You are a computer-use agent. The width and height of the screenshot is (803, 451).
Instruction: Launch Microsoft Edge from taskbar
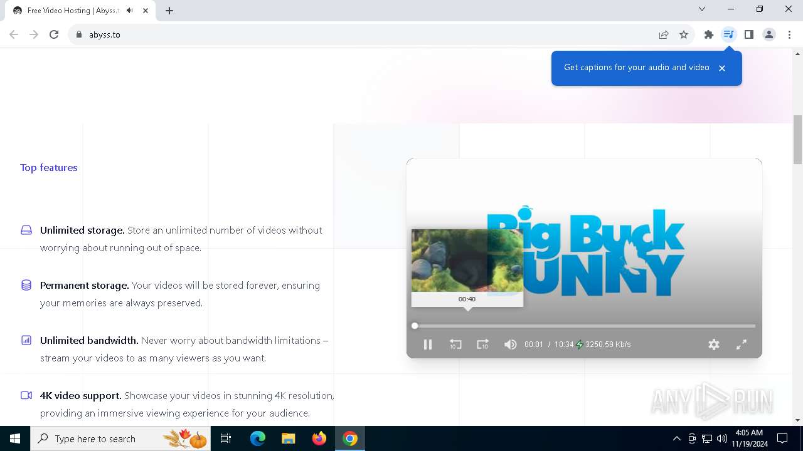coord(258,438)
